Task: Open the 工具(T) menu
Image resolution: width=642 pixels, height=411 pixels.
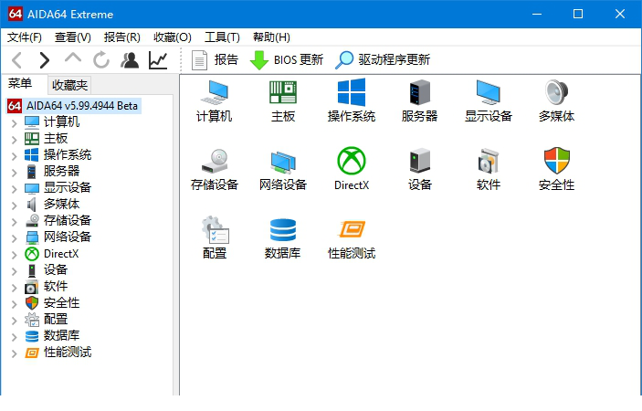Action: 222,37
